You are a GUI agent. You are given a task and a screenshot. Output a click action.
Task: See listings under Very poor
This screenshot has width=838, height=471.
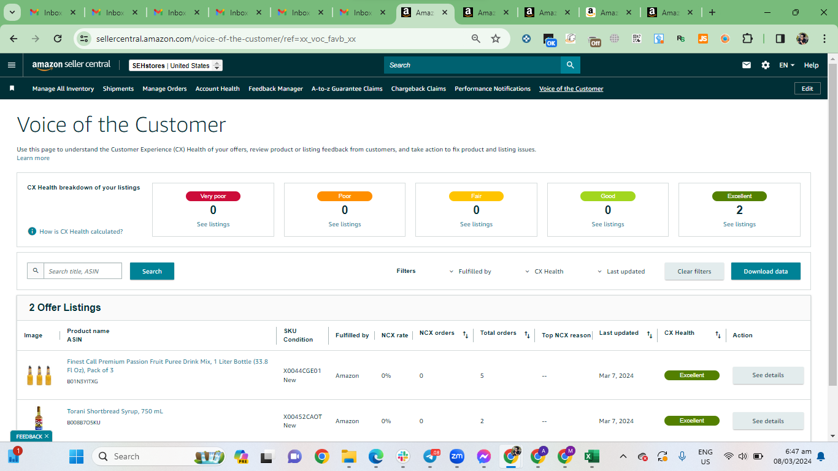[213, 224]
